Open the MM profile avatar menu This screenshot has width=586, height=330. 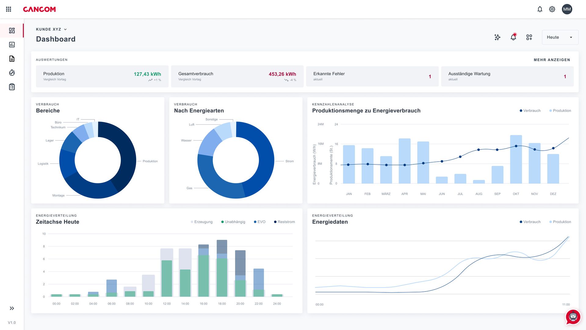pyautogui.click(x=567, y=9)
